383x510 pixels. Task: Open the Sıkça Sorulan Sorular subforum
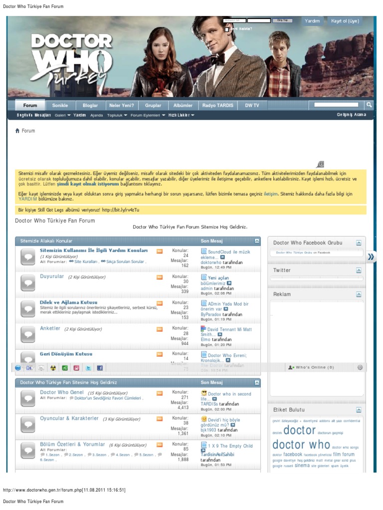click(x=125, y=261)
